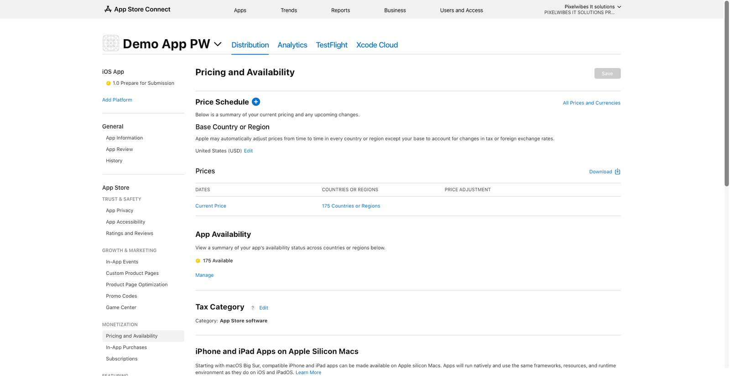Screen dimensions: 730x376
Task: Click the App Store software category text
Action: (x=244, y=321)
